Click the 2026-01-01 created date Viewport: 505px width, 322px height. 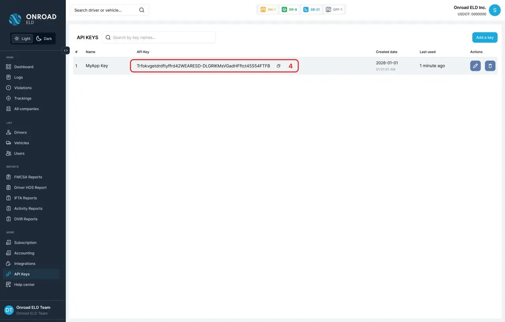pos(387,63)
